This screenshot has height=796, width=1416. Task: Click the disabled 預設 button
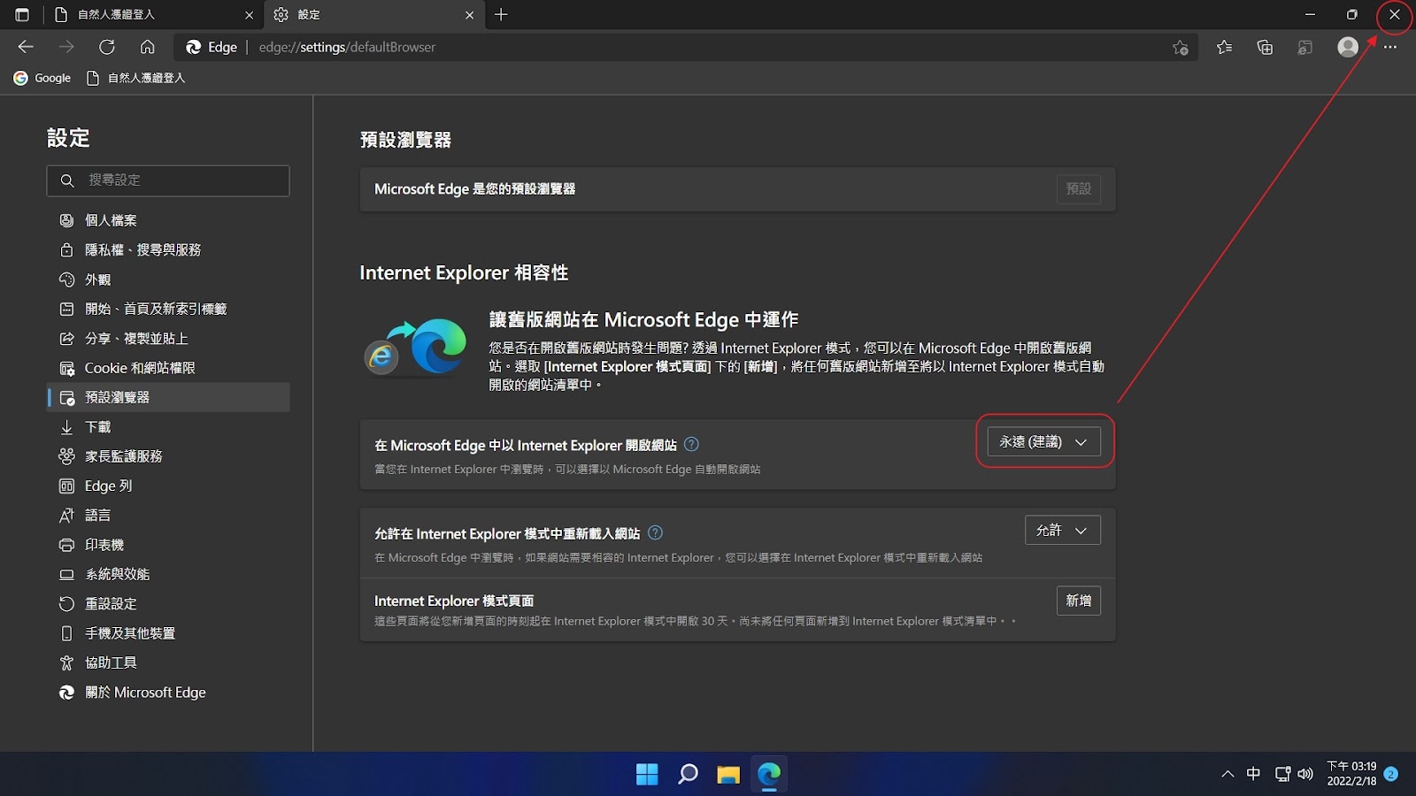click(1078, 189)
